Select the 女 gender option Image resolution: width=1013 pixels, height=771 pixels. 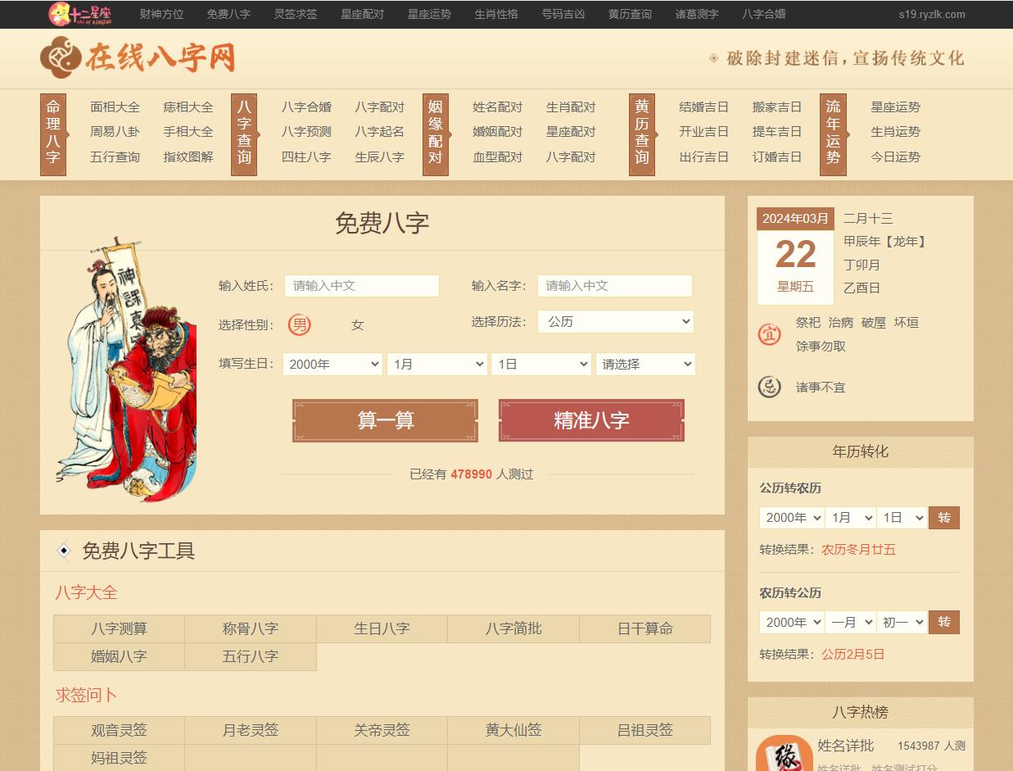(x=357, y=324)
